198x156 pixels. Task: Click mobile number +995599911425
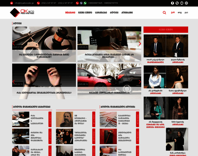[95, 3]
